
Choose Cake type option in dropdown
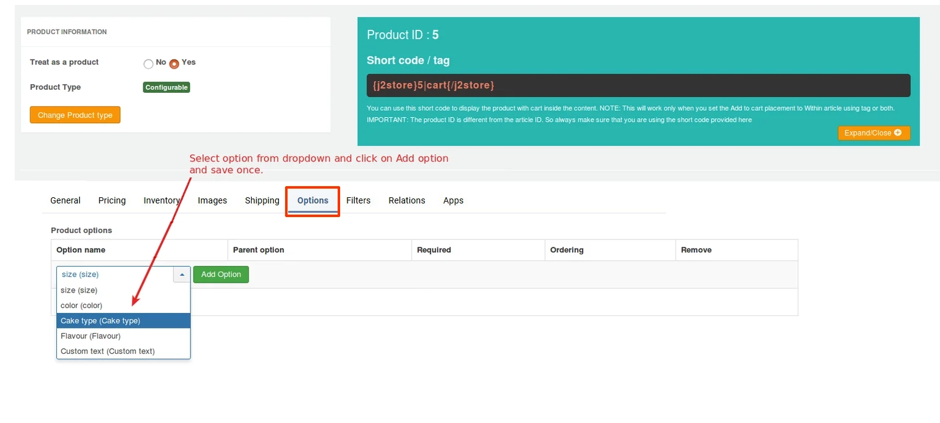point(124,321)
